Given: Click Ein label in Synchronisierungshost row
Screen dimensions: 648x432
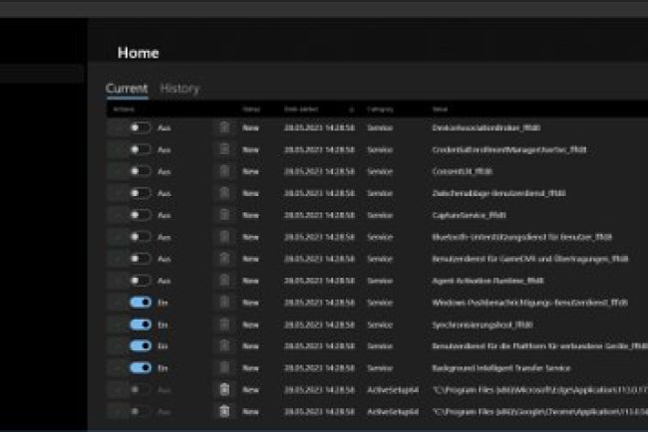Looking at the screenshot, I should coord(162,324).
